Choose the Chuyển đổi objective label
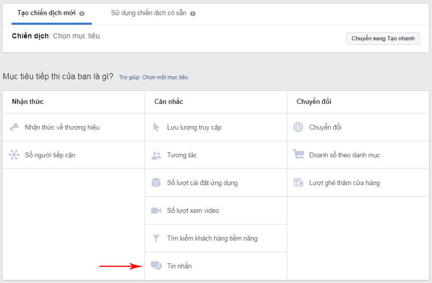 point(325,127)
